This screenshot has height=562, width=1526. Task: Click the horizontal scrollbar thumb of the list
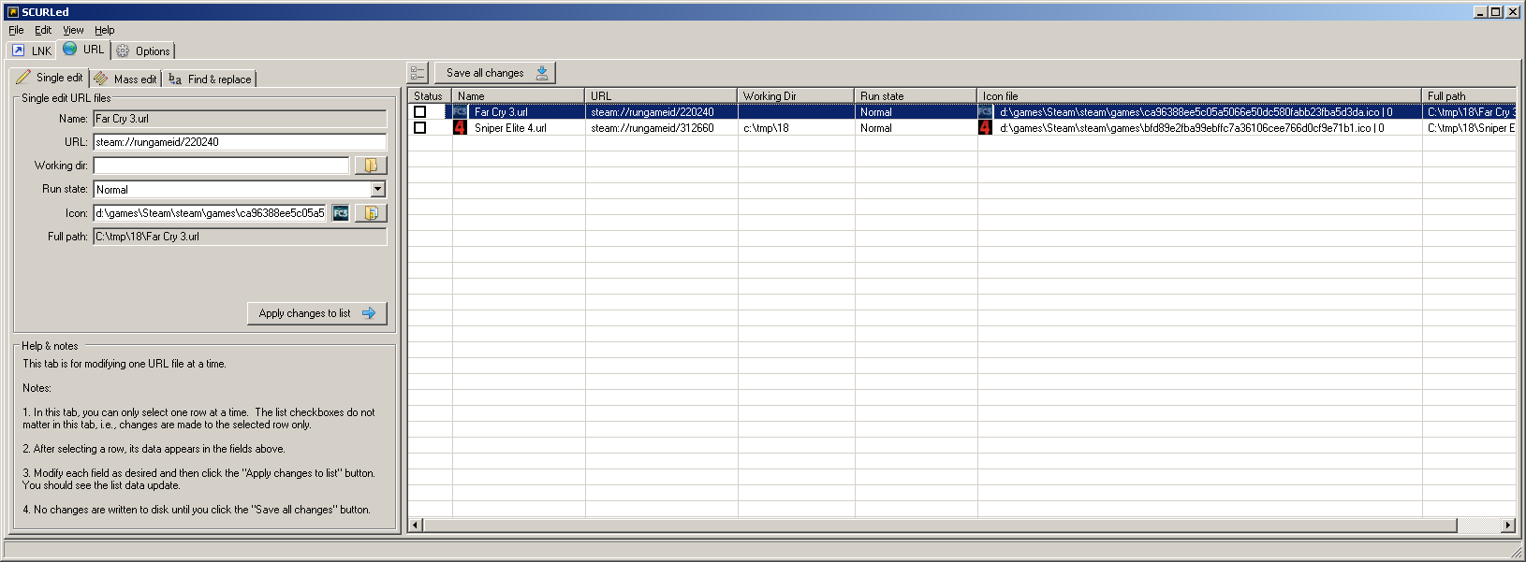pyautogui.click(x=940, y=526)
